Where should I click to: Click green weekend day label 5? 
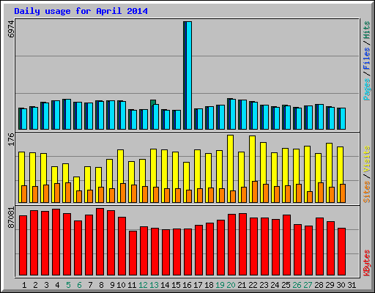(68, 285)
